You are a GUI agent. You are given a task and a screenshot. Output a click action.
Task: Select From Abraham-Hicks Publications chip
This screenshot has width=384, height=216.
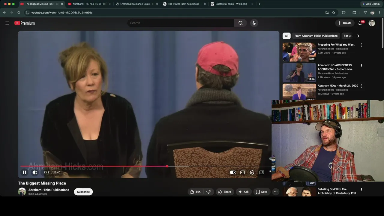pos(316,36)
